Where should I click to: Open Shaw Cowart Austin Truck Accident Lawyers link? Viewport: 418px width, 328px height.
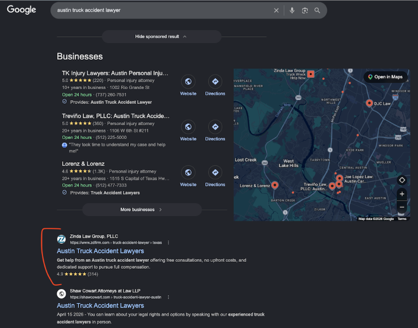tap(100, 305)
